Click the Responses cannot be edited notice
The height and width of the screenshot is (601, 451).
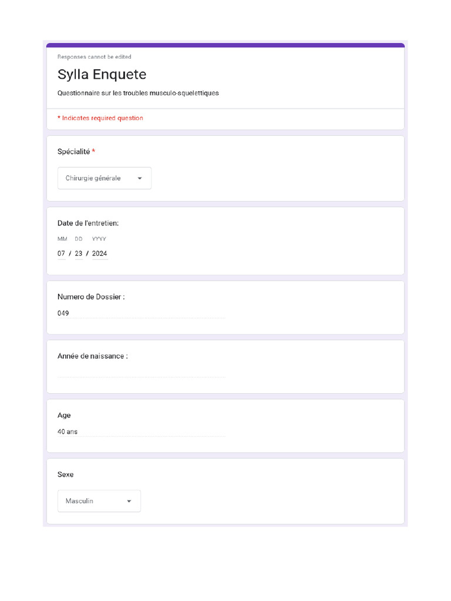pyautogui.click(x=94, y=57)
